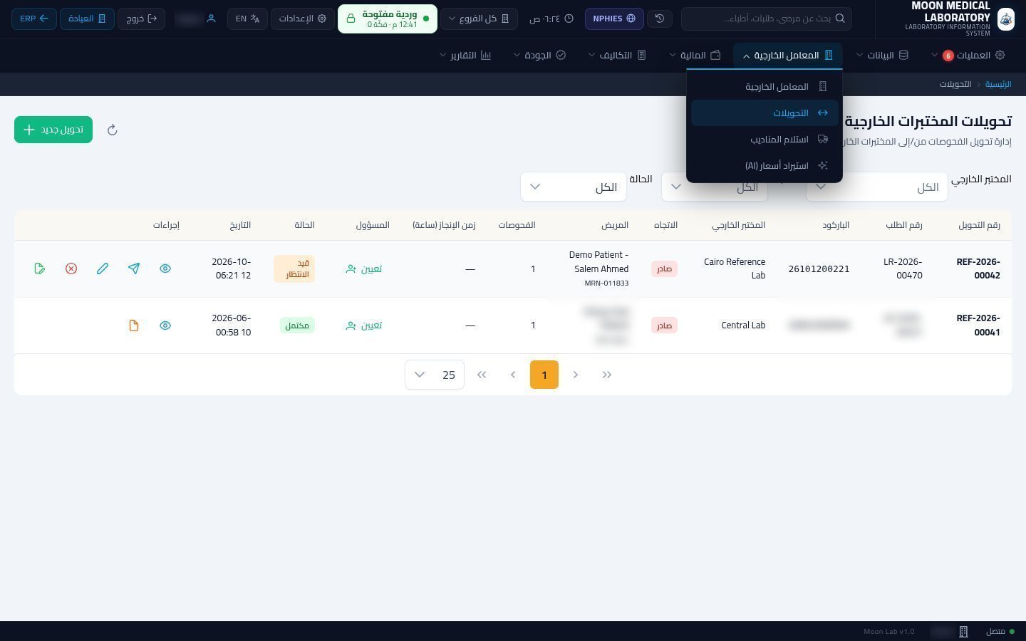Click the building icon in status bar

point(963,632)
